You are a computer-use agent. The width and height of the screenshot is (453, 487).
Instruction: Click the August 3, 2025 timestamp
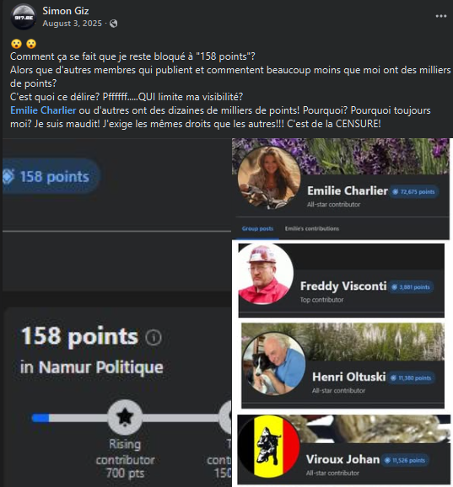pyautogui.click(x=73, y=24)
